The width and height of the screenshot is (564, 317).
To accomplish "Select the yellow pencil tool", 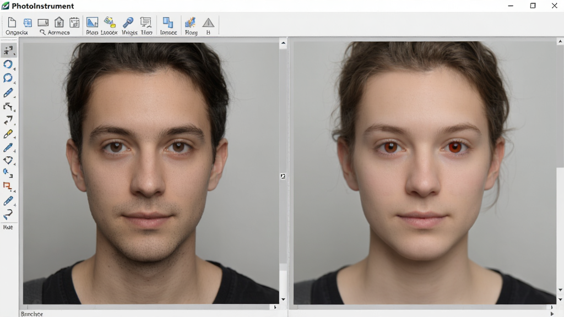I will (x=8, y=134).
